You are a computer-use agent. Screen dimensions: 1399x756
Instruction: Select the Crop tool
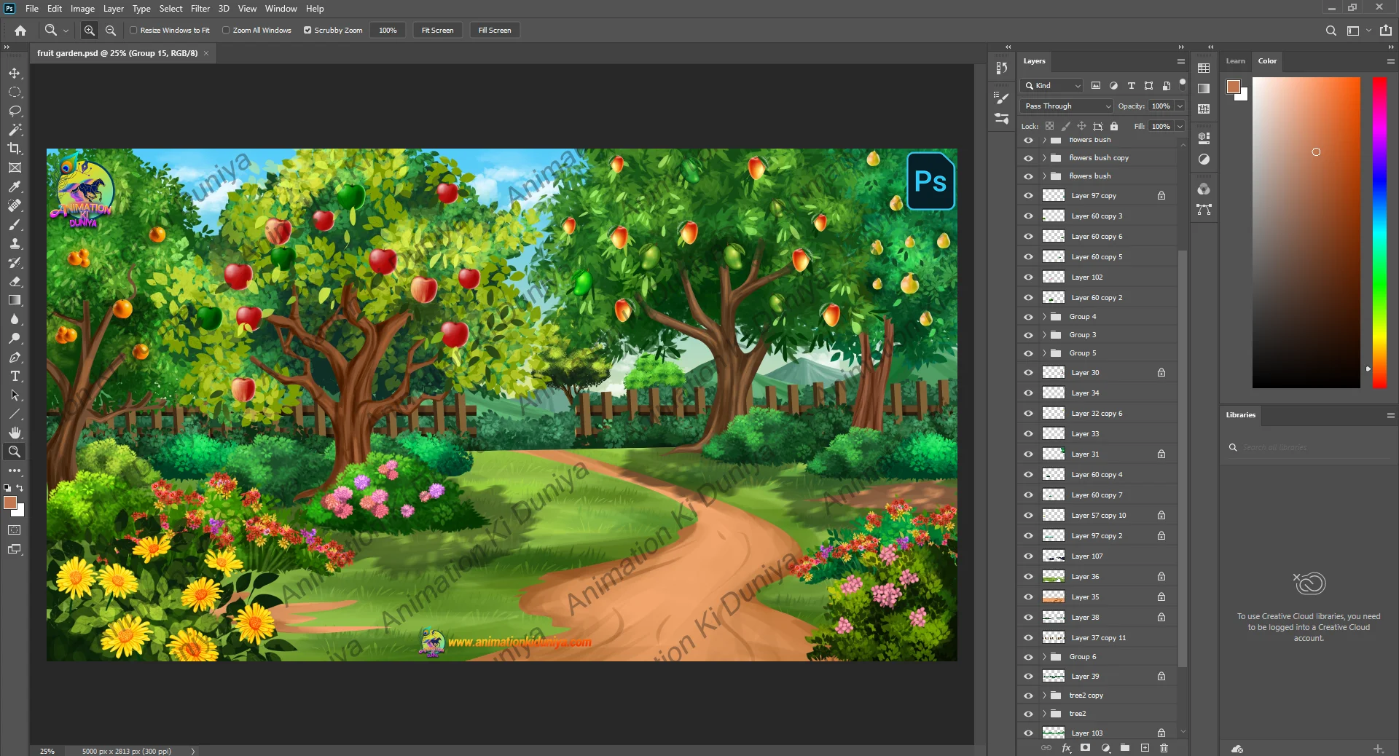[15, 149]
